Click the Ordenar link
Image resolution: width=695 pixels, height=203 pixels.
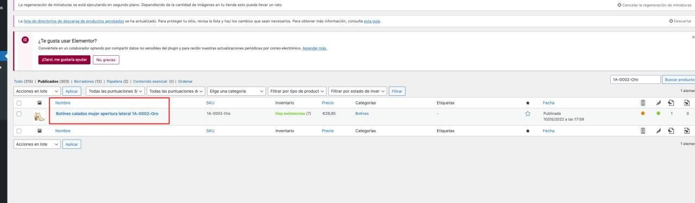click(x=185, y=81)
